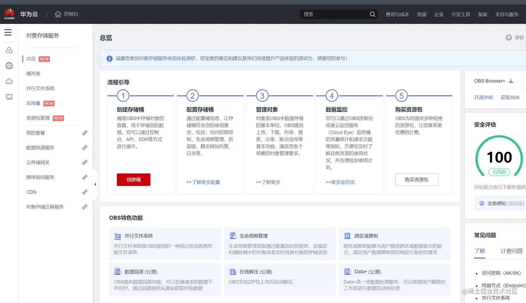
Task: Open the 开源声明 link
Action: (484, 98)
